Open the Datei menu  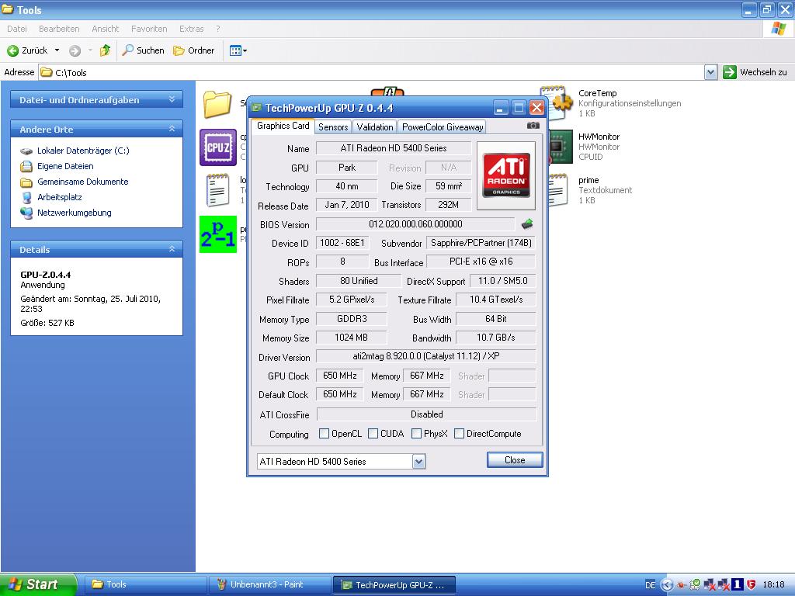(x=17, y=29)
